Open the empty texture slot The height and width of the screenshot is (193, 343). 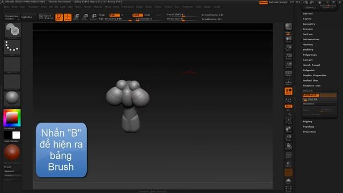click(12, 81)
